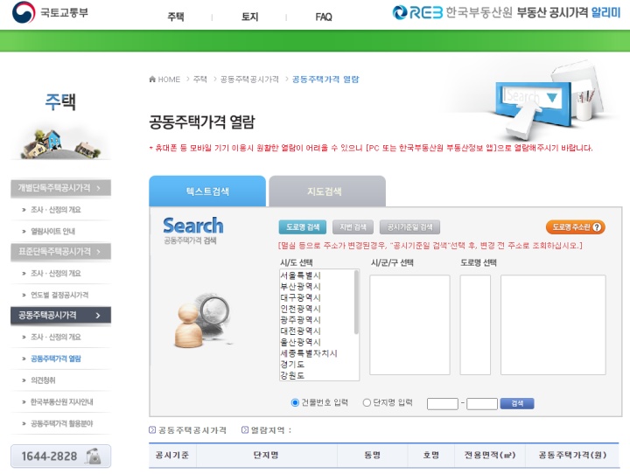Open 의견청취 sidebar link
Viewport: 630px width, 474px height.
(x=43, y=380)
